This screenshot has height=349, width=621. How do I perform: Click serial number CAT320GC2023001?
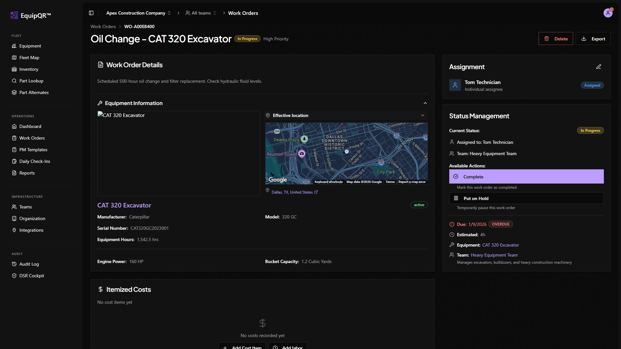149,228
